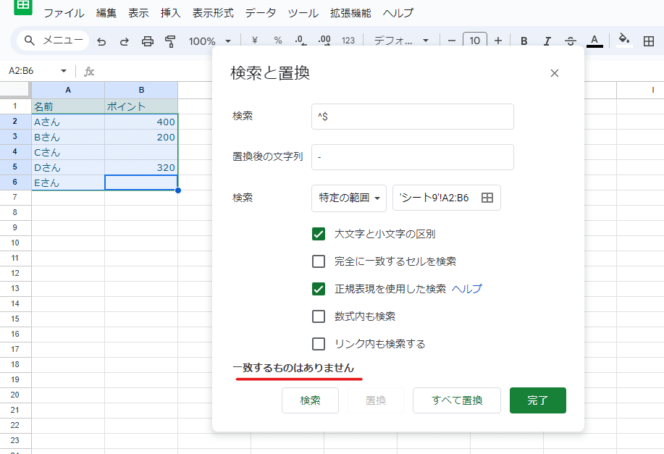
Task: Click the select-all corner box
Action: click(x=15, y=90)
